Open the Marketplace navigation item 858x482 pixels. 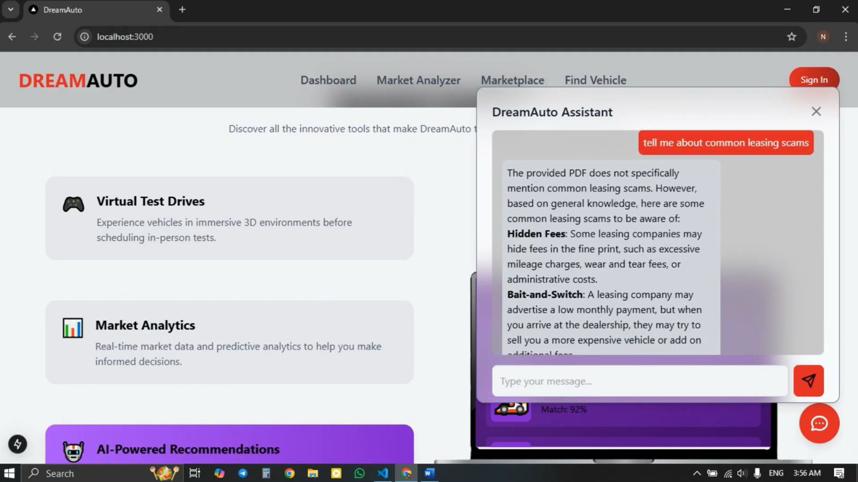(x=513, y=80)
